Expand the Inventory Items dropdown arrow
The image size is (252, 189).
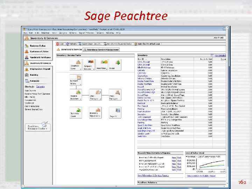[x=80, y=69]
